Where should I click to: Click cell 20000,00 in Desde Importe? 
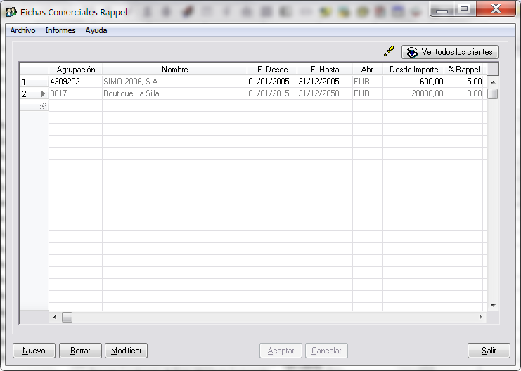point(413,93)
